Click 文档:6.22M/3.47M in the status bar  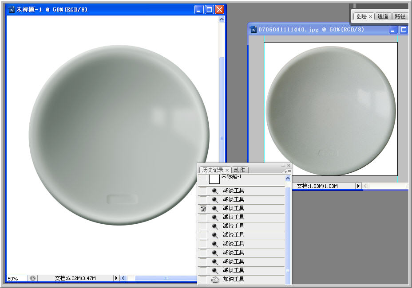(x=75, y=278)
